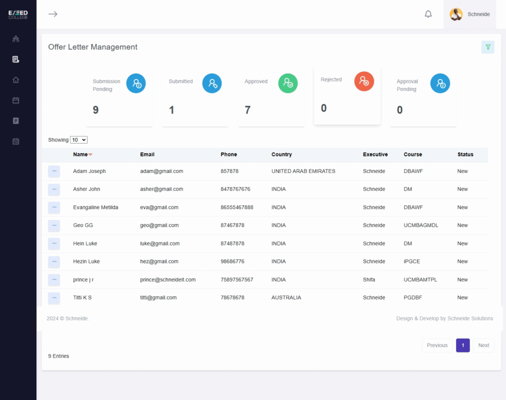Open row actions menu for Titti K S
506x400 pixels.
point(54,298)
